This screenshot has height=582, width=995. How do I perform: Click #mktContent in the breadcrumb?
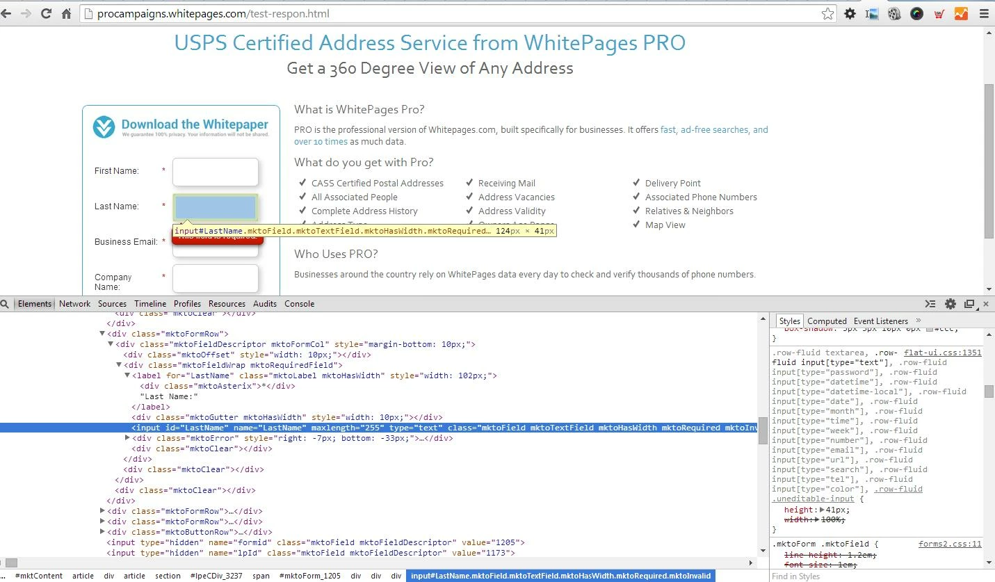coord(39,576)
